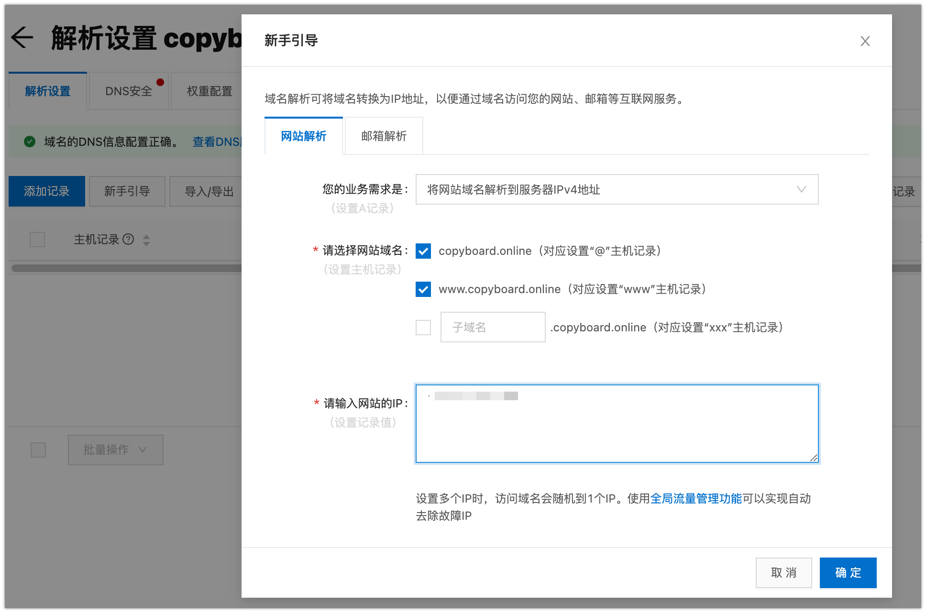Open the DNS安全 tab
This screenshot has height=613, width=926.
point(129,91)
